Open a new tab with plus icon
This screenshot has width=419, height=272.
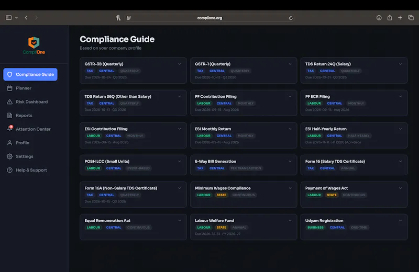pyautogui.click(x=400, y=18)
